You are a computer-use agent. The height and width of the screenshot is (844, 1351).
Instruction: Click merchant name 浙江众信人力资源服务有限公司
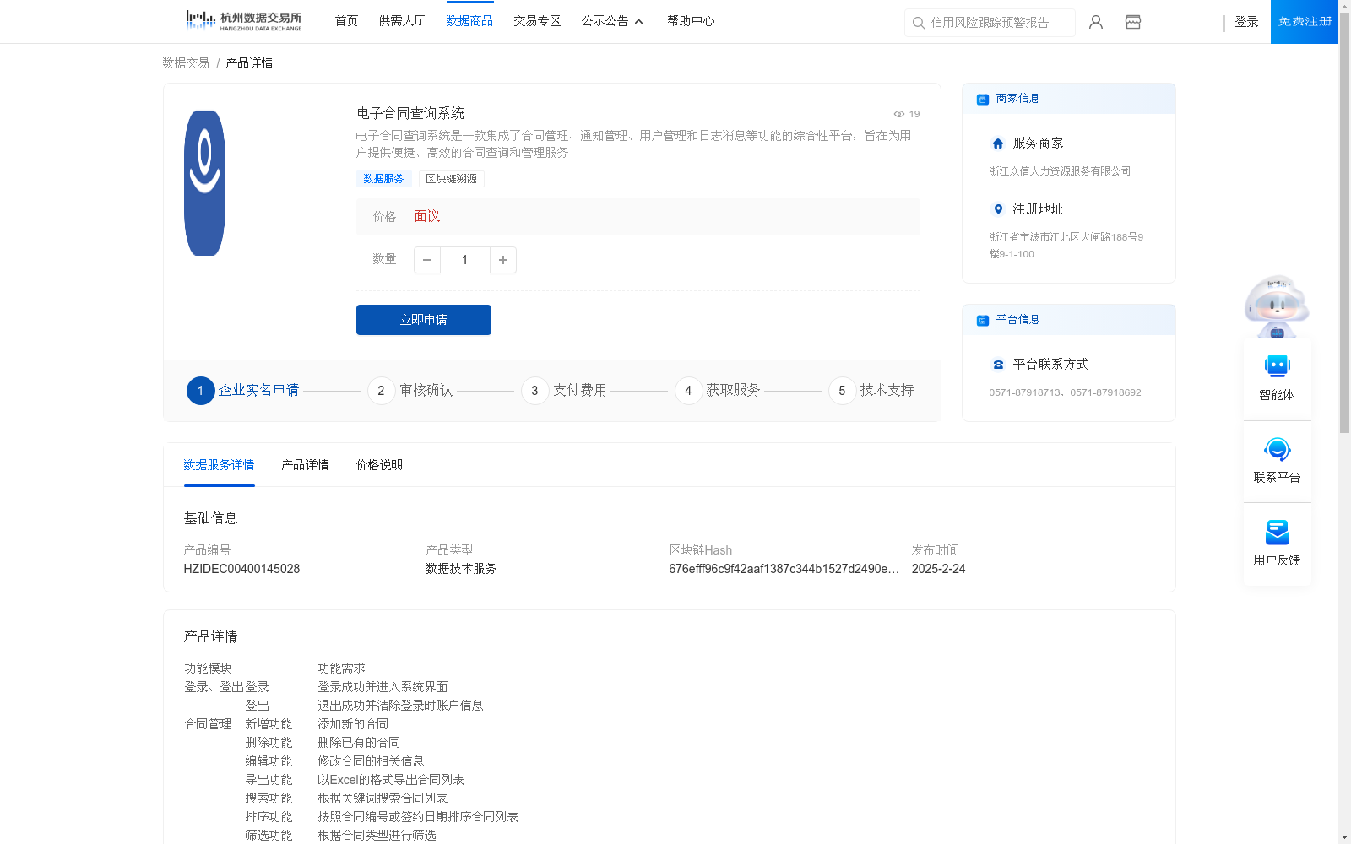1060,171
